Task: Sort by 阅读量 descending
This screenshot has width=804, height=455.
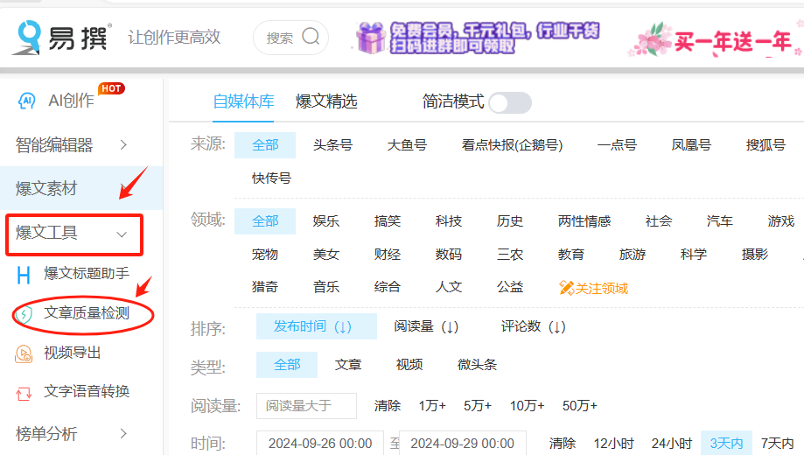Action: point(426,326)
